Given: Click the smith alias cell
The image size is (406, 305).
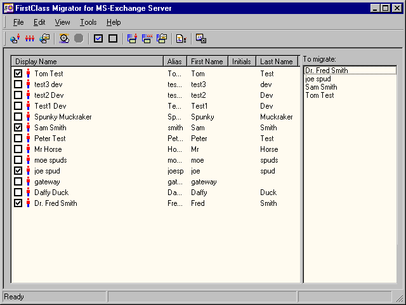Looking at the screenshot, I should click(175, 128).
